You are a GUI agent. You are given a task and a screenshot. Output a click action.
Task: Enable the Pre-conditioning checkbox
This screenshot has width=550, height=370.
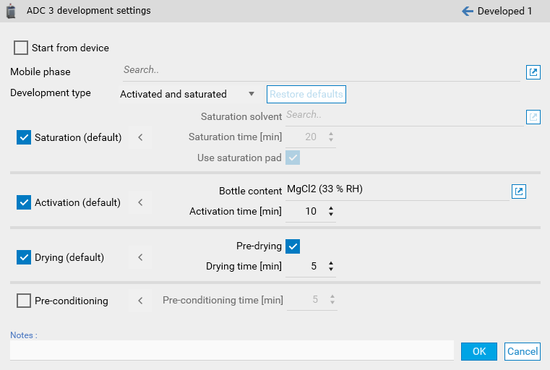(x=24, y=301)
